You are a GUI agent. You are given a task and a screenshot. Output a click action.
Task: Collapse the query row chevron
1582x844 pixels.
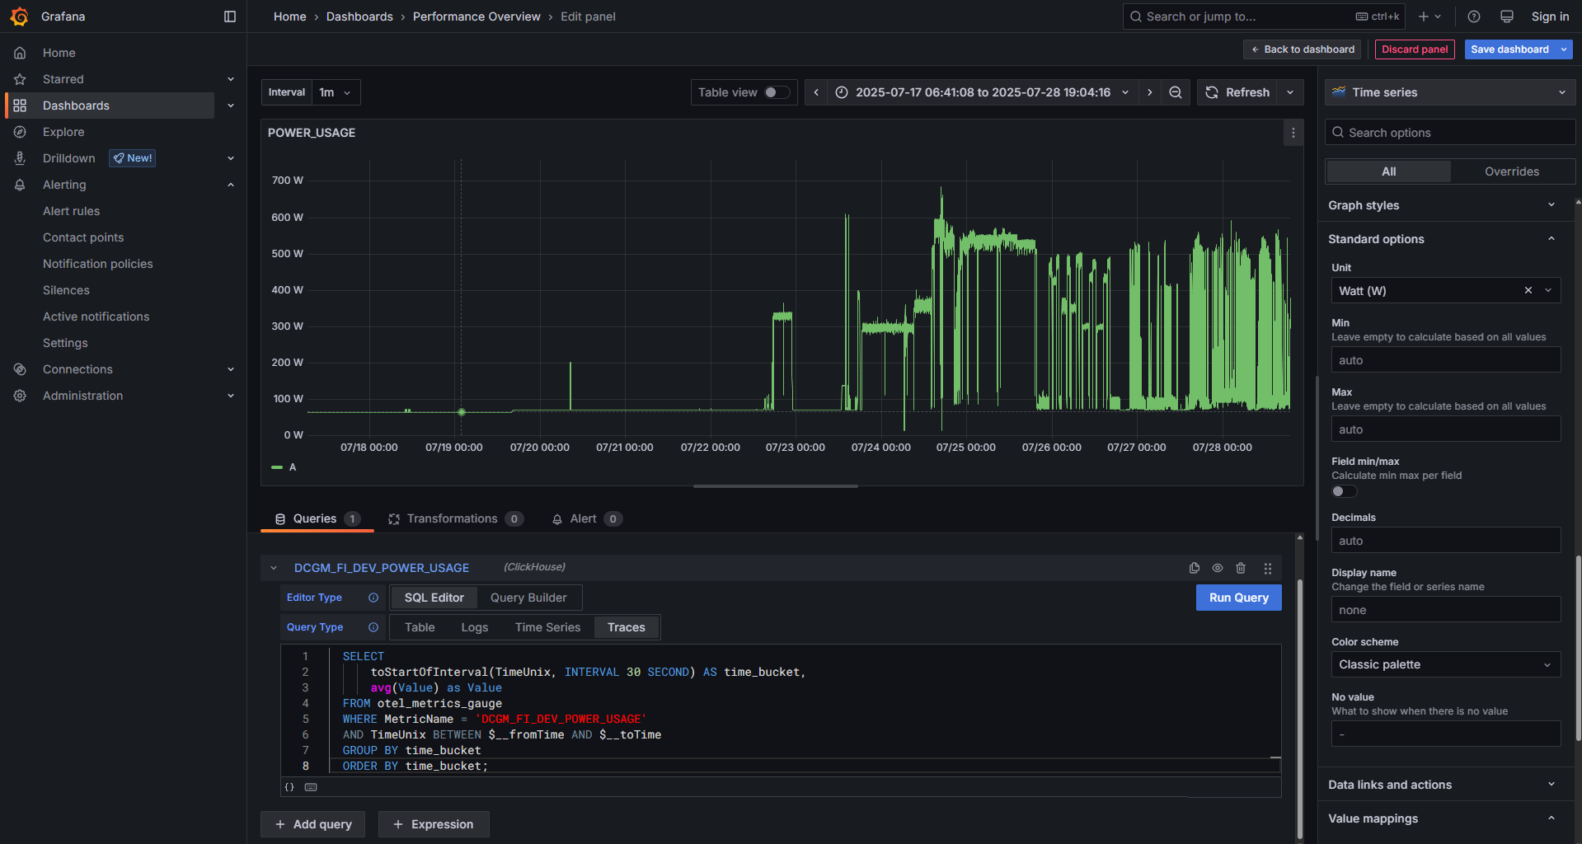[274, 568]
